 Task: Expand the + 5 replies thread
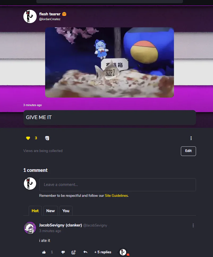tap(103, 252)
